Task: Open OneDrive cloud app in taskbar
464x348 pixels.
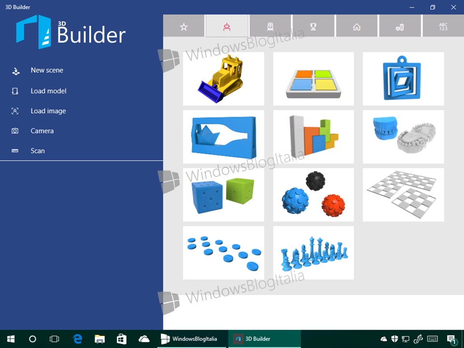Action: pyautogui.click(x=144, y=339)
